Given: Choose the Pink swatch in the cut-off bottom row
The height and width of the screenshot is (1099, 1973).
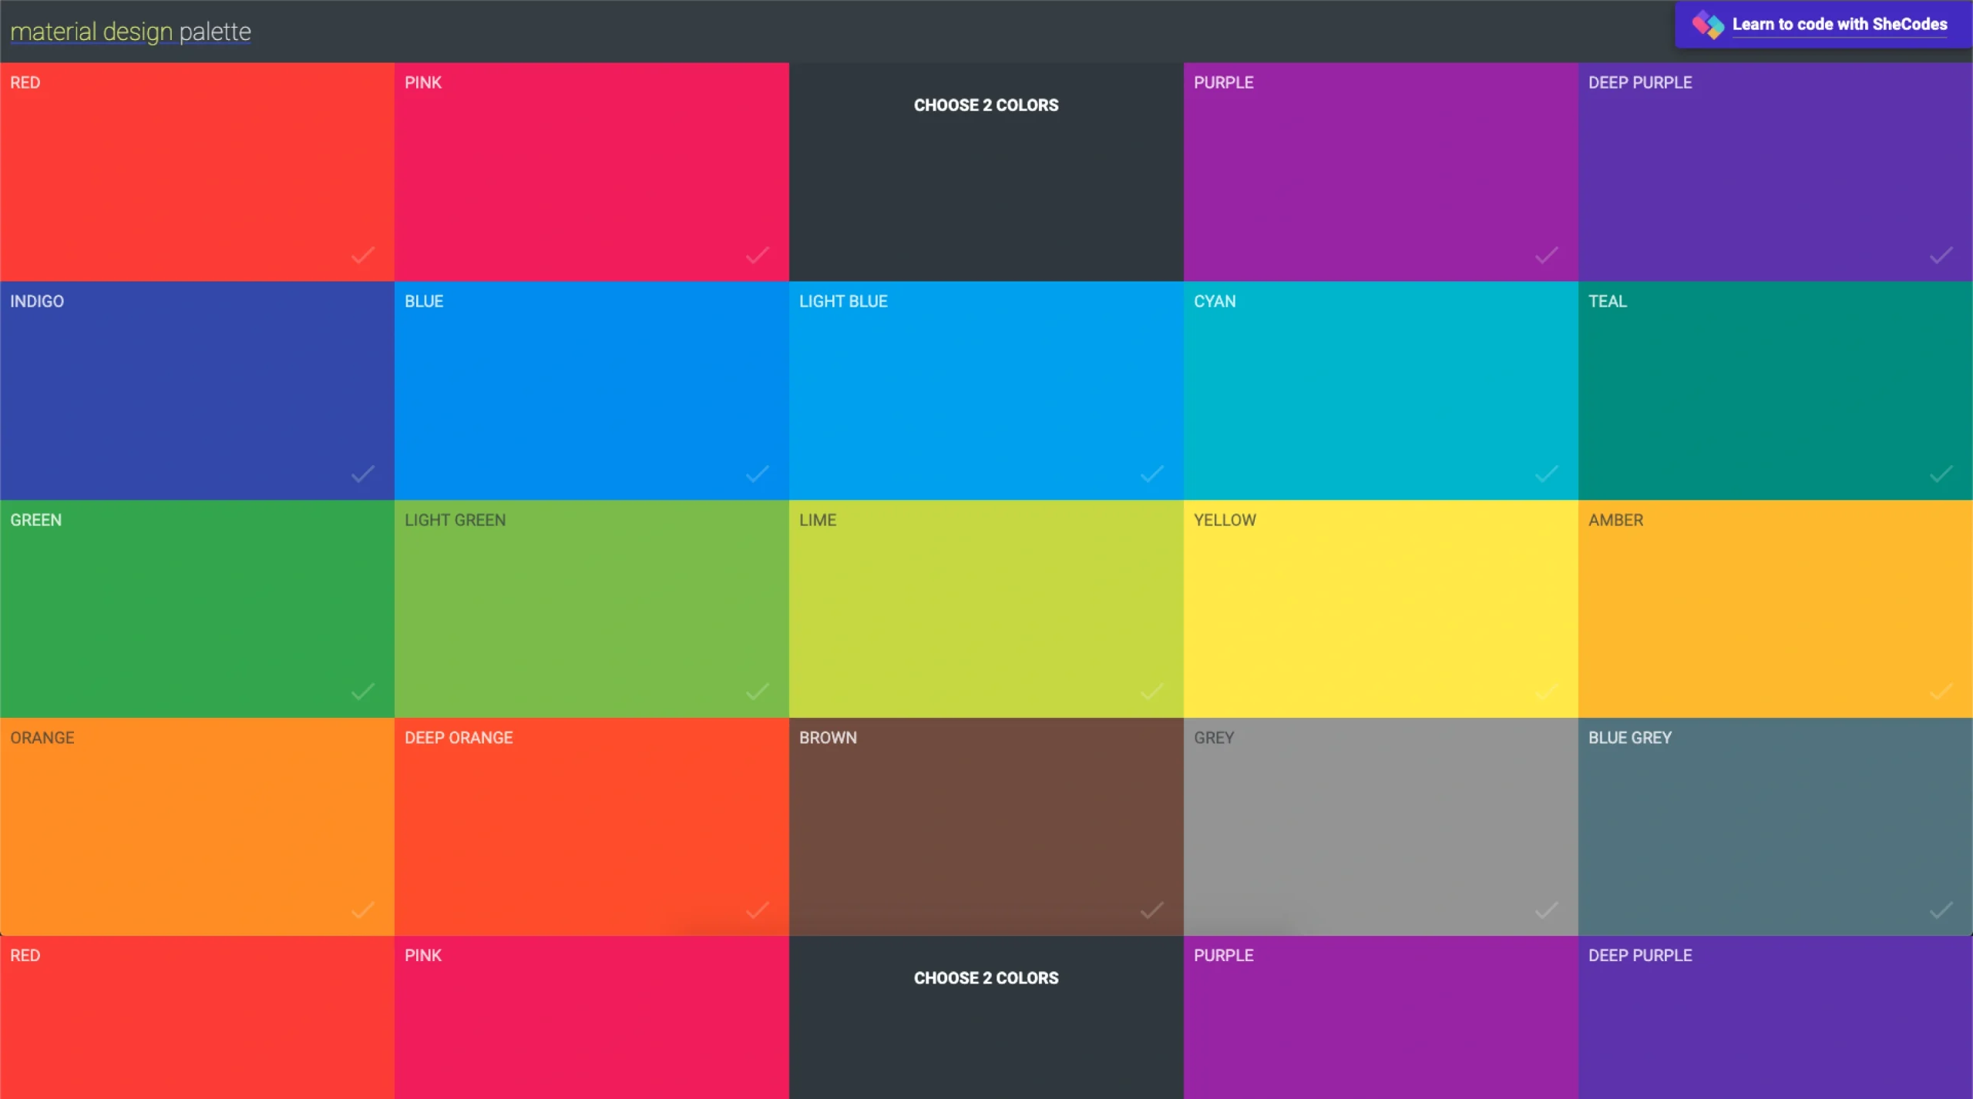Looking at the screenshot, I should (592, 1017).
